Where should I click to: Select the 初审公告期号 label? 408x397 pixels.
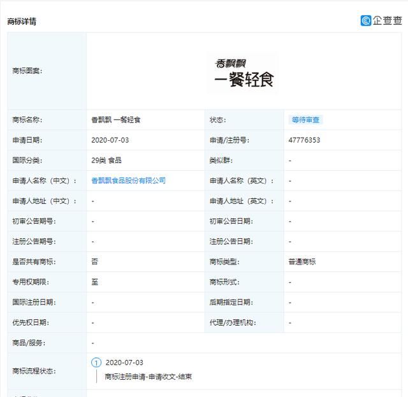(x=34, y=221)
